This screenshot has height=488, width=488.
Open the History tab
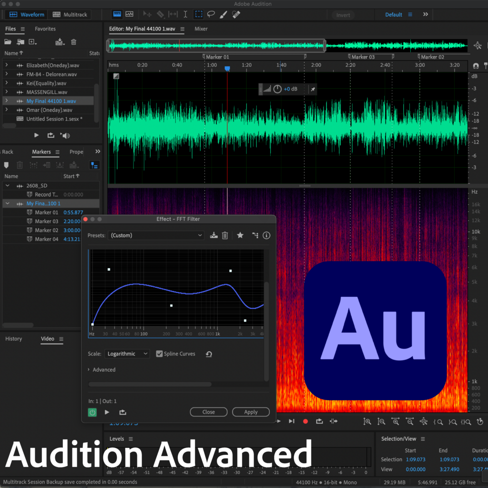click(x=14, y=339)
